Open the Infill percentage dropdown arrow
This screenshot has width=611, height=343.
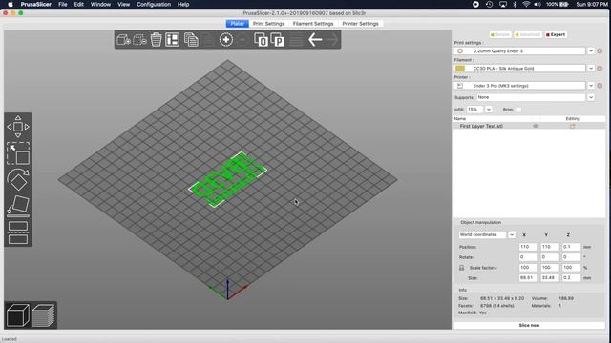tap(488, 110)
